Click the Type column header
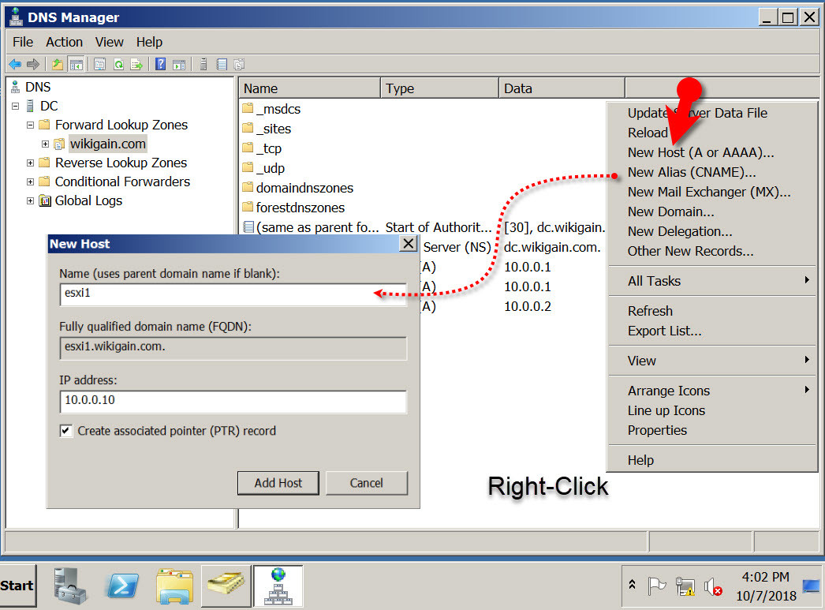The image size is (825, 610). 440,88
